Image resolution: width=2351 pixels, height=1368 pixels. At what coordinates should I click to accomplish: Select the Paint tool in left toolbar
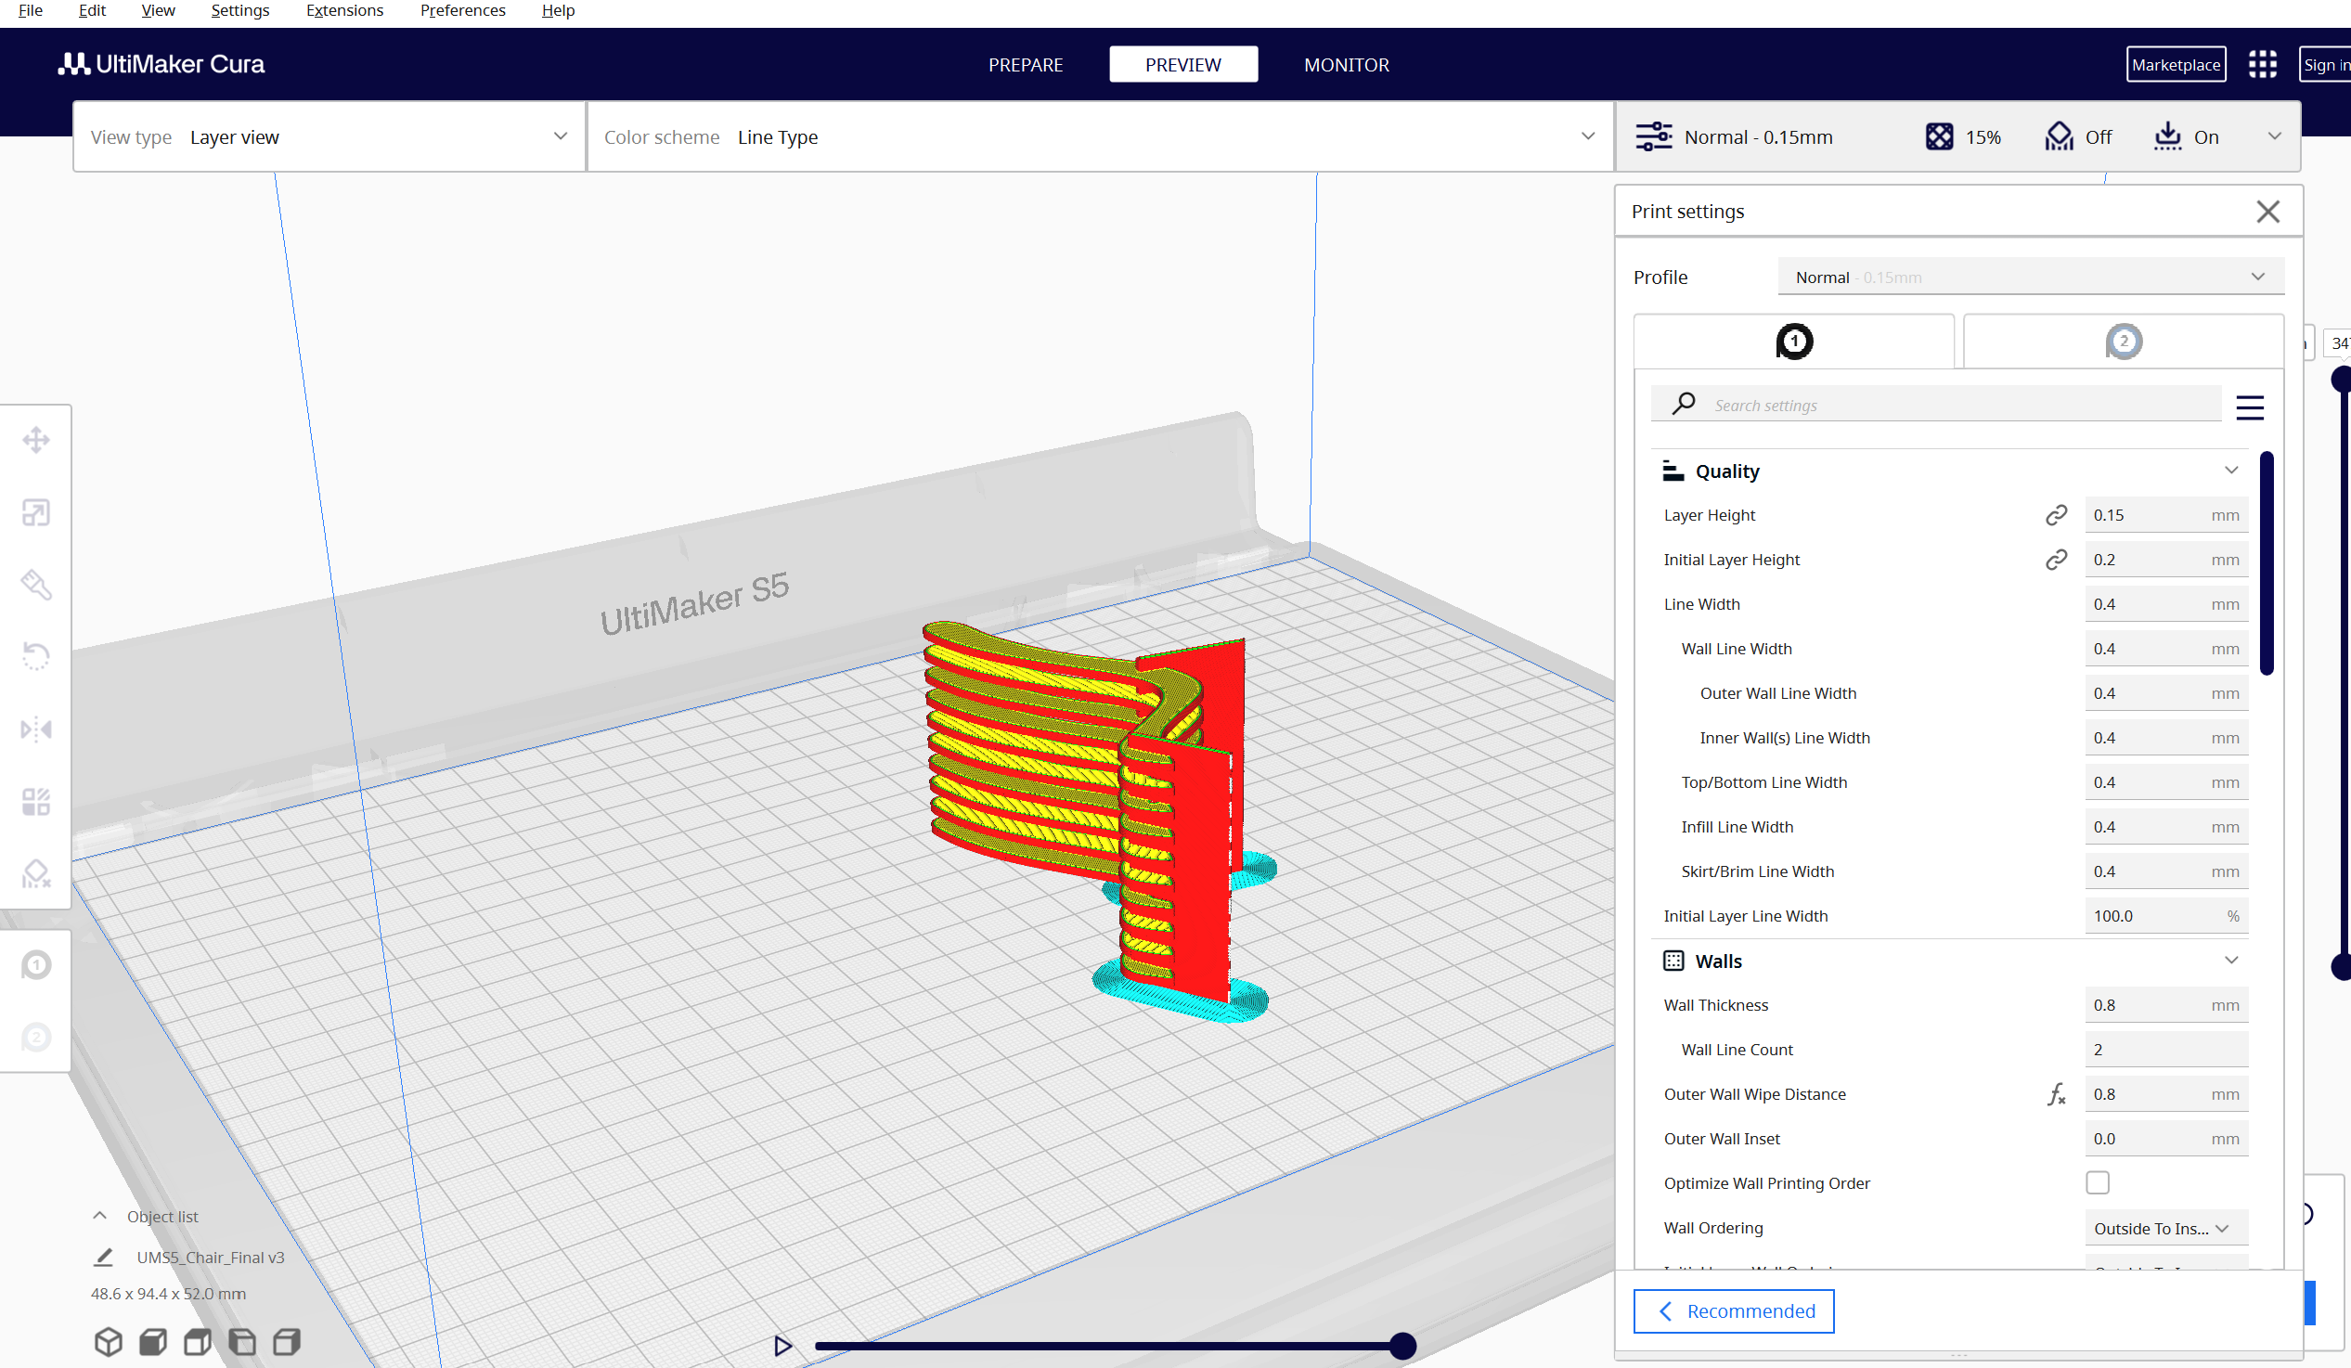36,584
